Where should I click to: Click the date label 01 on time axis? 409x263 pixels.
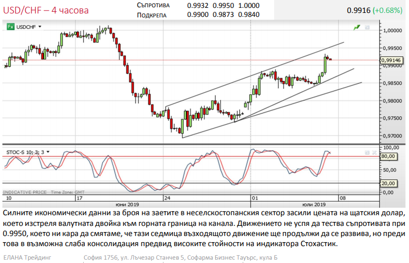(x=255, y=198)
